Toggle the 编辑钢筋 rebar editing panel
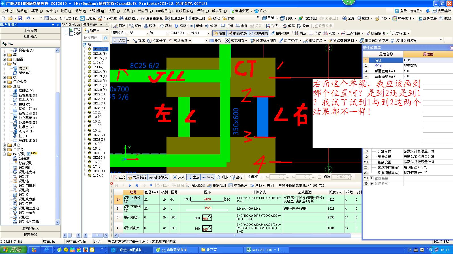Image resolution: width=453 pixels, height=254 pixels. pyautogui.click(x=237, y=33)
